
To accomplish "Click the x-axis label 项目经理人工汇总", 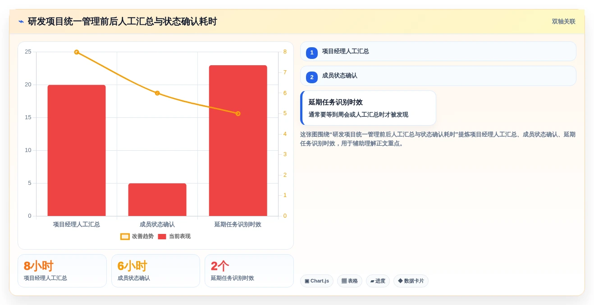I will pos(77,224).
